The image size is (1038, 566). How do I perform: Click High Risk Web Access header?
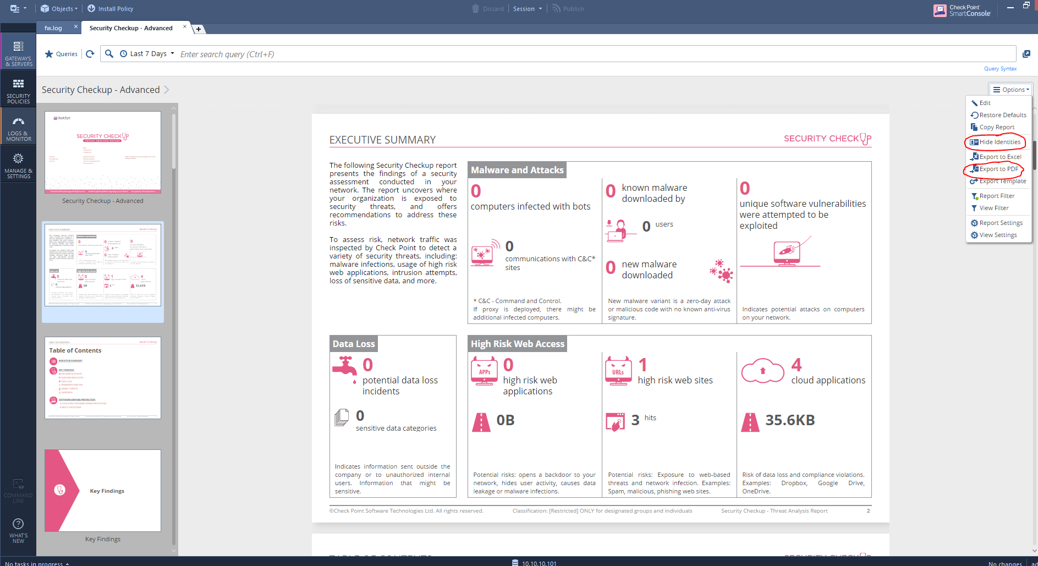(x=518, y=344)
